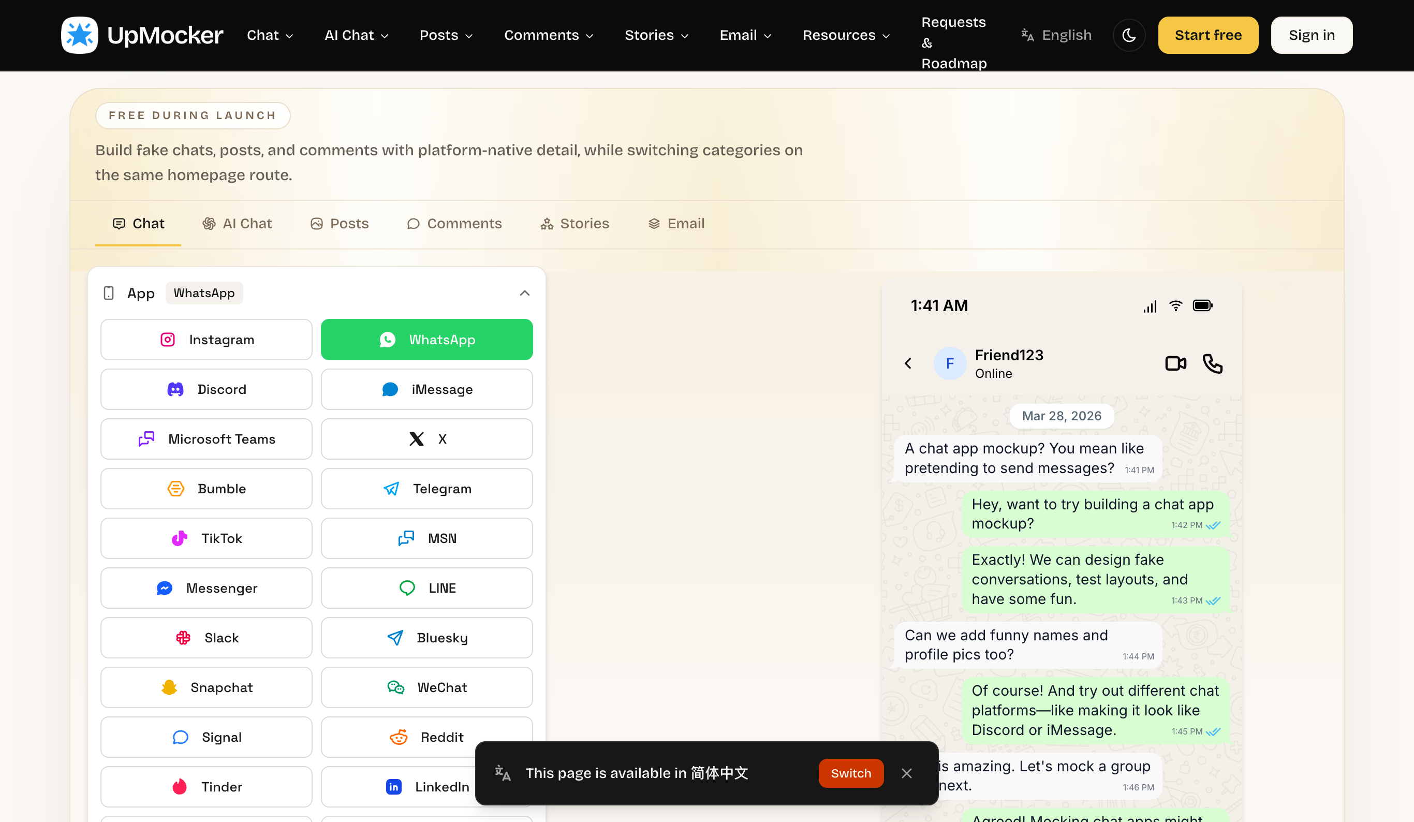The image size is (1414, 822).
Task: Pick TikTok chat style
Action: click(206, 538)
